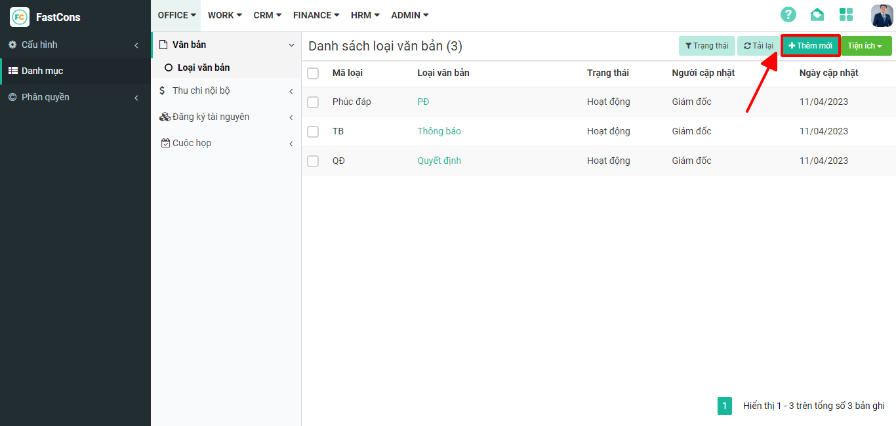
Task: Click the Đăng ký tài nguyên cubes icon
Action: tap(165, 117)
